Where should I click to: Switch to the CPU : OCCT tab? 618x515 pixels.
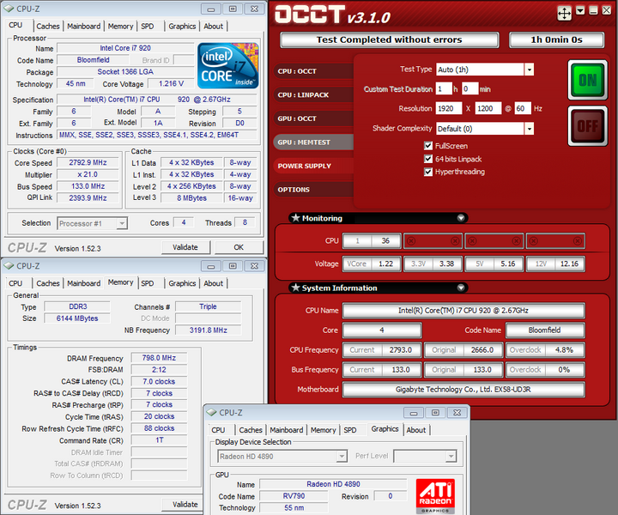pos(313,71)
